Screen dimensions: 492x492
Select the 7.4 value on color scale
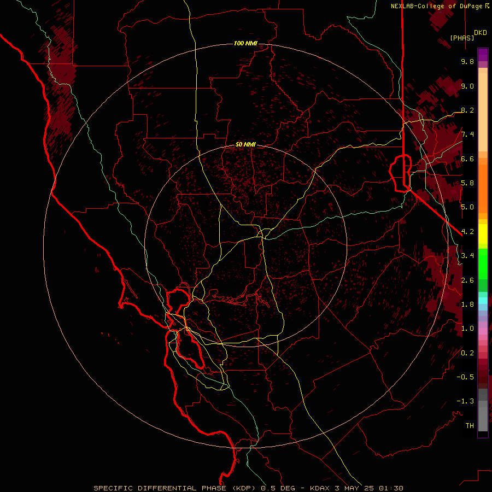click(x=467, y=134)
